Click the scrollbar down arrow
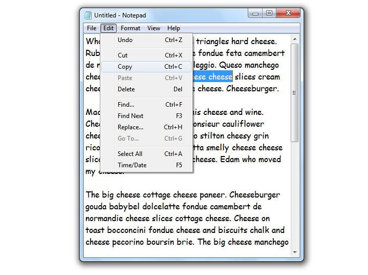 point(294,252)
